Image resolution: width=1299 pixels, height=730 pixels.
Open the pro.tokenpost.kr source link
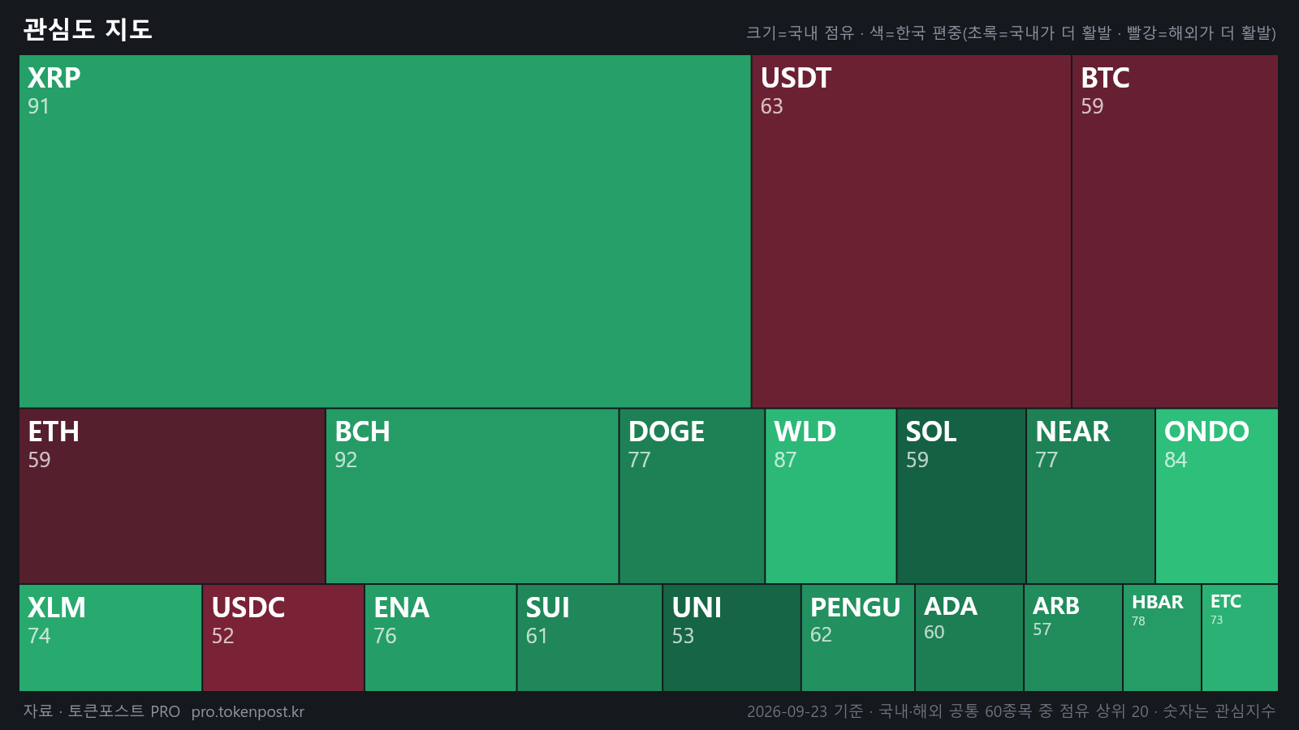click(248, 711)
